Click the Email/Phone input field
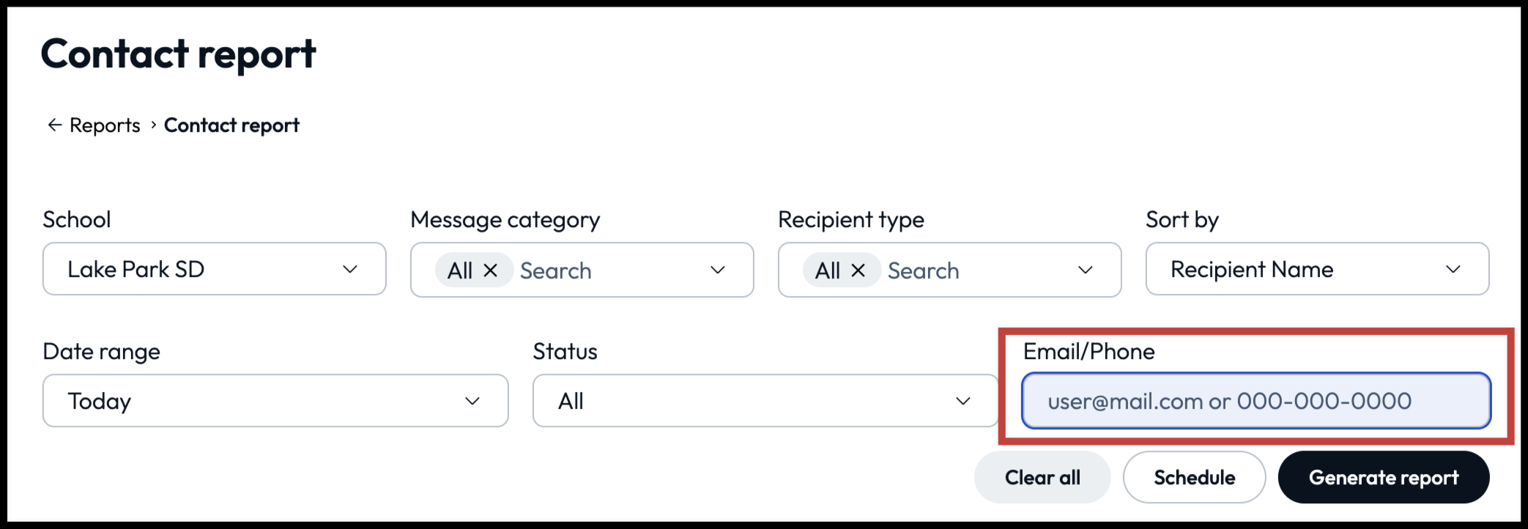Image resolution: width=1528 pixels, height=529 pixels. (1257, 401)
